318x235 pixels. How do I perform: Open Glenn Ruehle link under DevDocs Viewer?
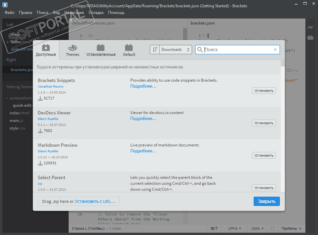point(48,119)
